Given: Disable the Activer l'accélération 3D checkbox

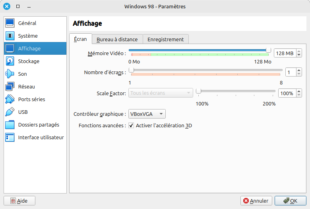Looking at the screenshot, I should (131, 125).
